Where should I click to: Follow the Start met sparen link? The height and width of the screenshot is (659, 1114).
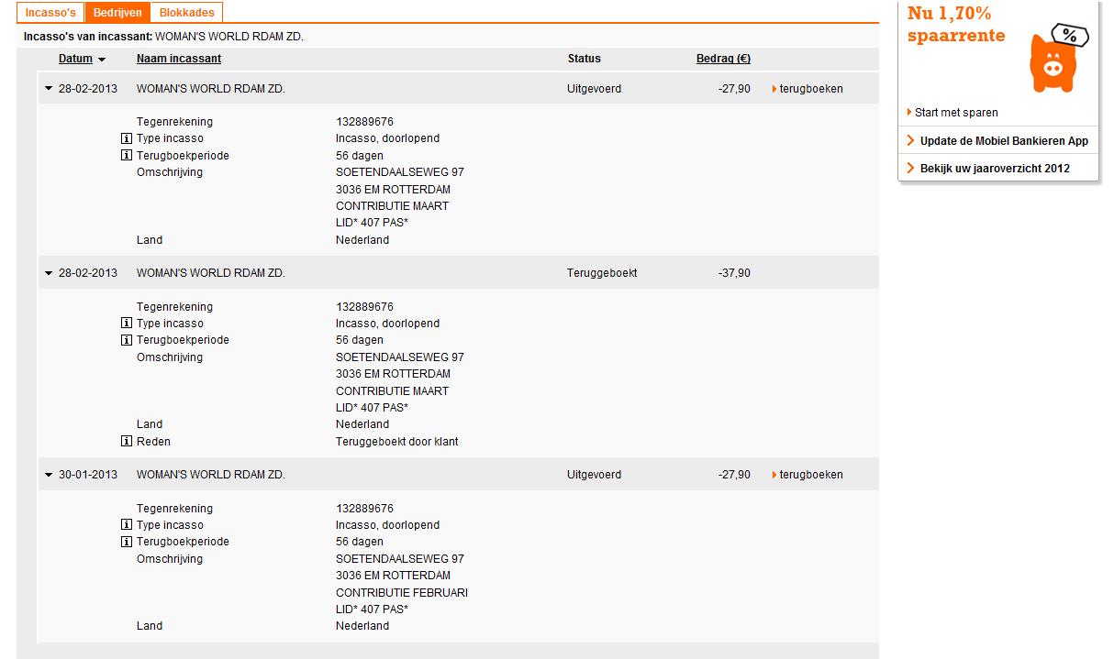click(x=956, y=113)
